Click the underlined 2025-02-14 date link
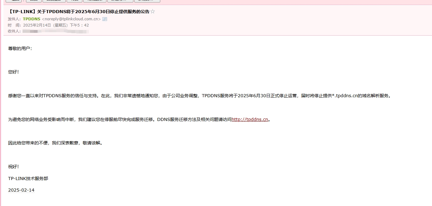The image size is (432, 206). (21, 190)
